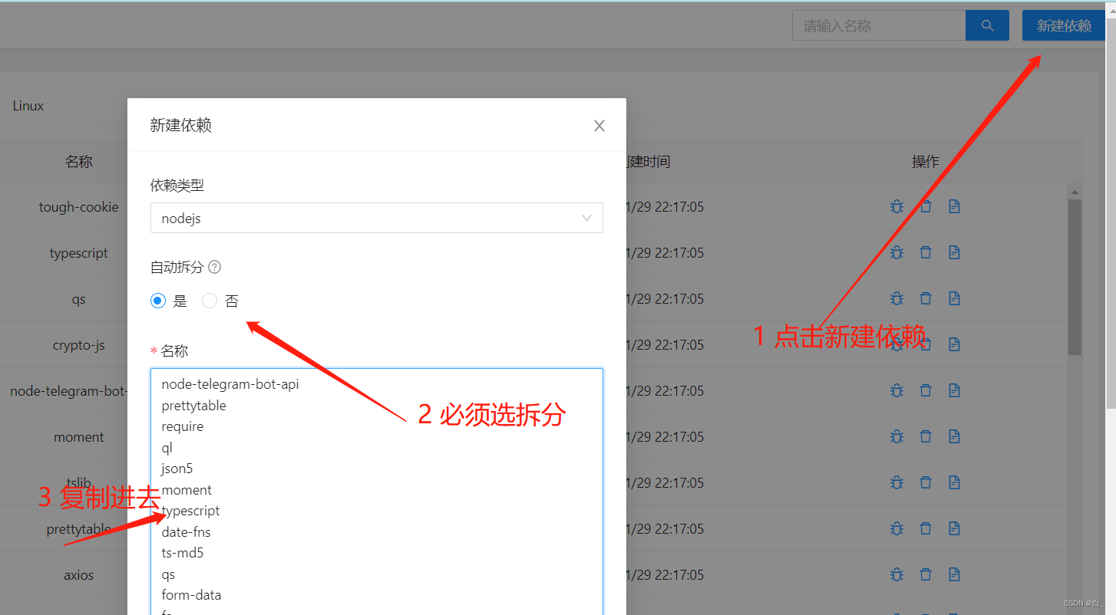Close the 新建依赖 dialog
The height and width of the screenshot is (615, 1116).
(x=599, y=126)
